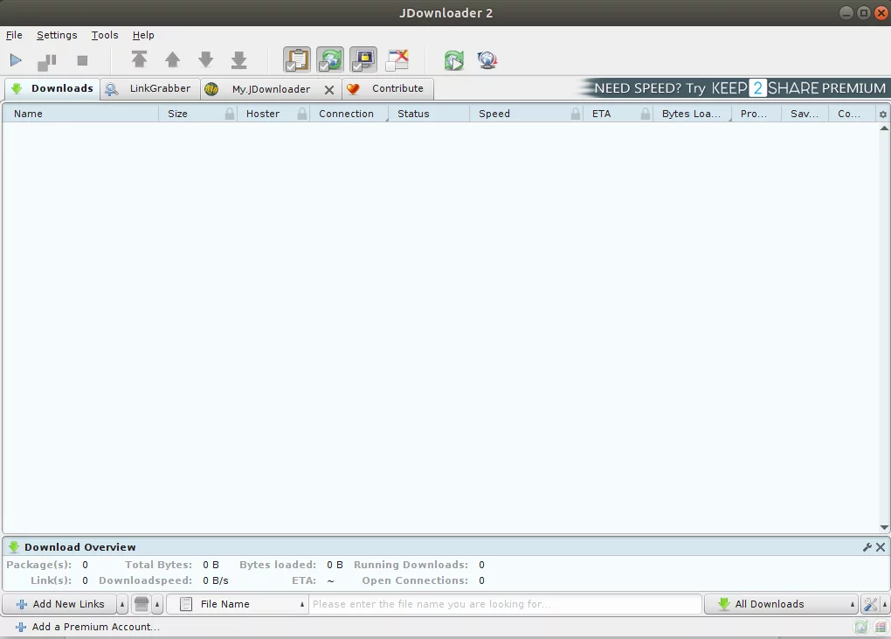Move selection down one position

(205, 60)
